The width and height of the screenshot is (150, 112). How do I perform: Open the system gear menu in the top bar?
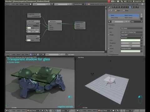(143, 1)
